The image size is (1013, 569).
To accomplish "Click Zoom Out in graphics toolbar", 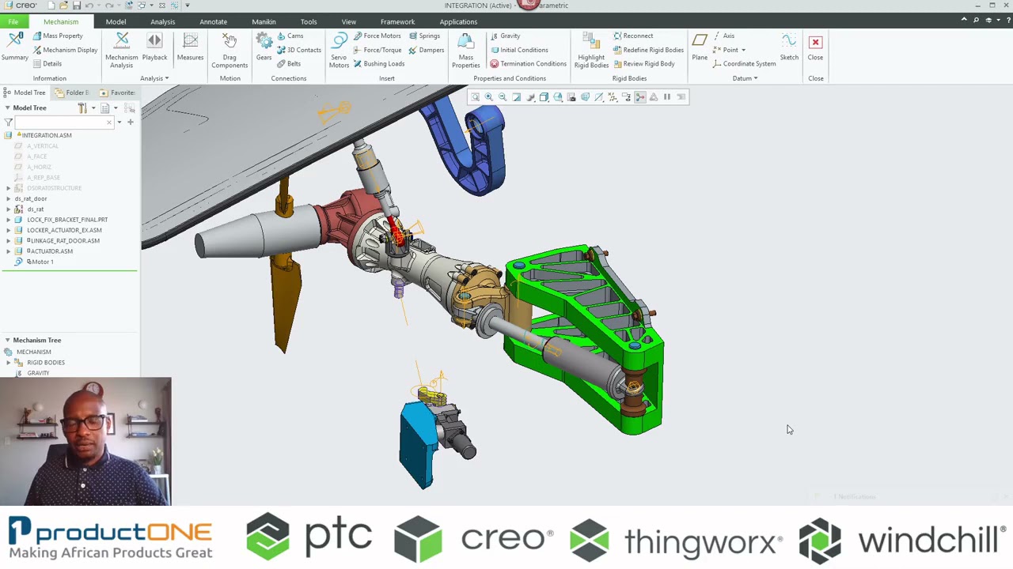I will 503,97.
